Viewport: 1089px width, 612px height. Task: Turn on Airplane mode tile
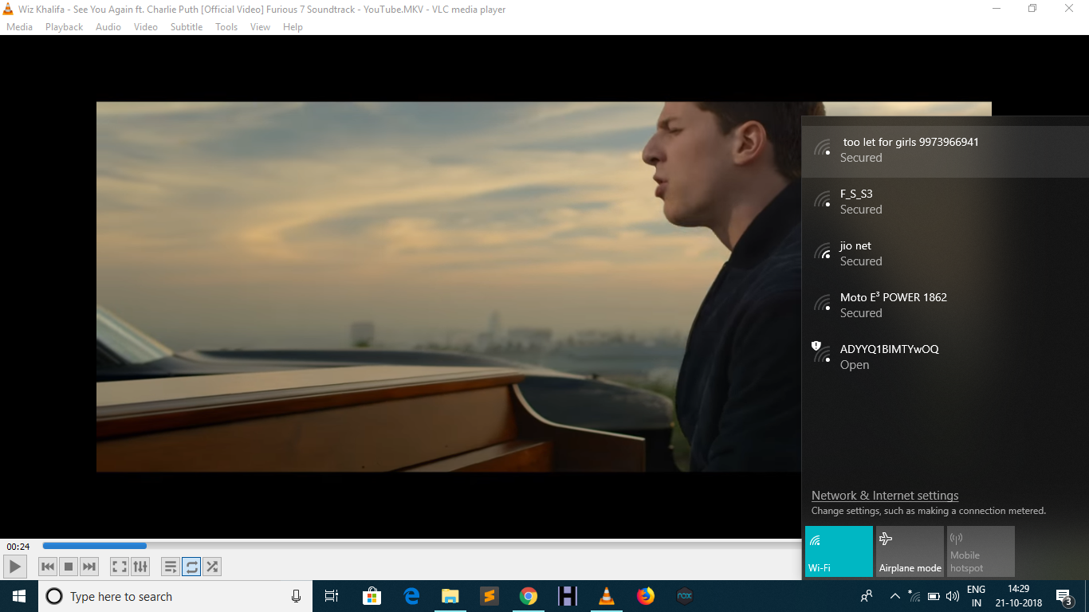[910, 551]
